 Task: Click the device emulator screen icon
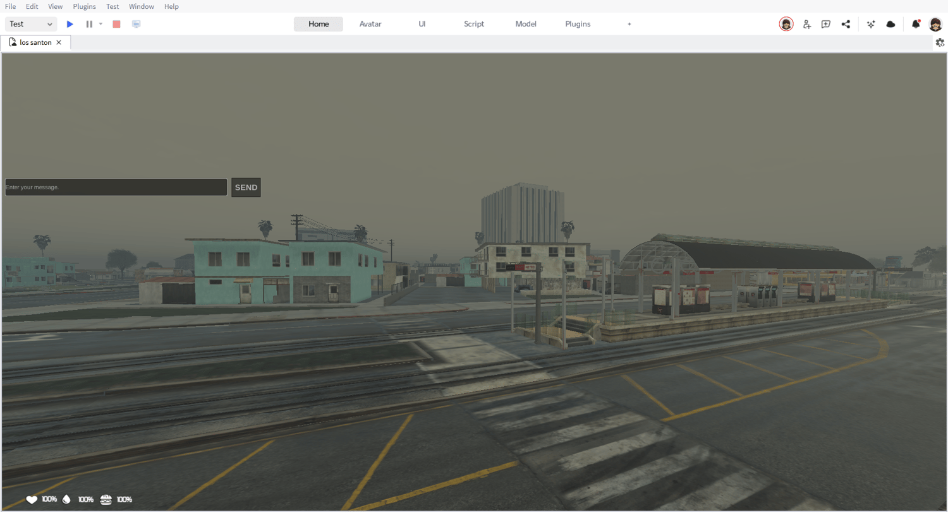tap(136, 24)
